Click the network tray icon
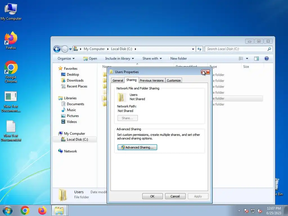The height and width of the screenshot is (216, 288). click(x=253, y=211)
